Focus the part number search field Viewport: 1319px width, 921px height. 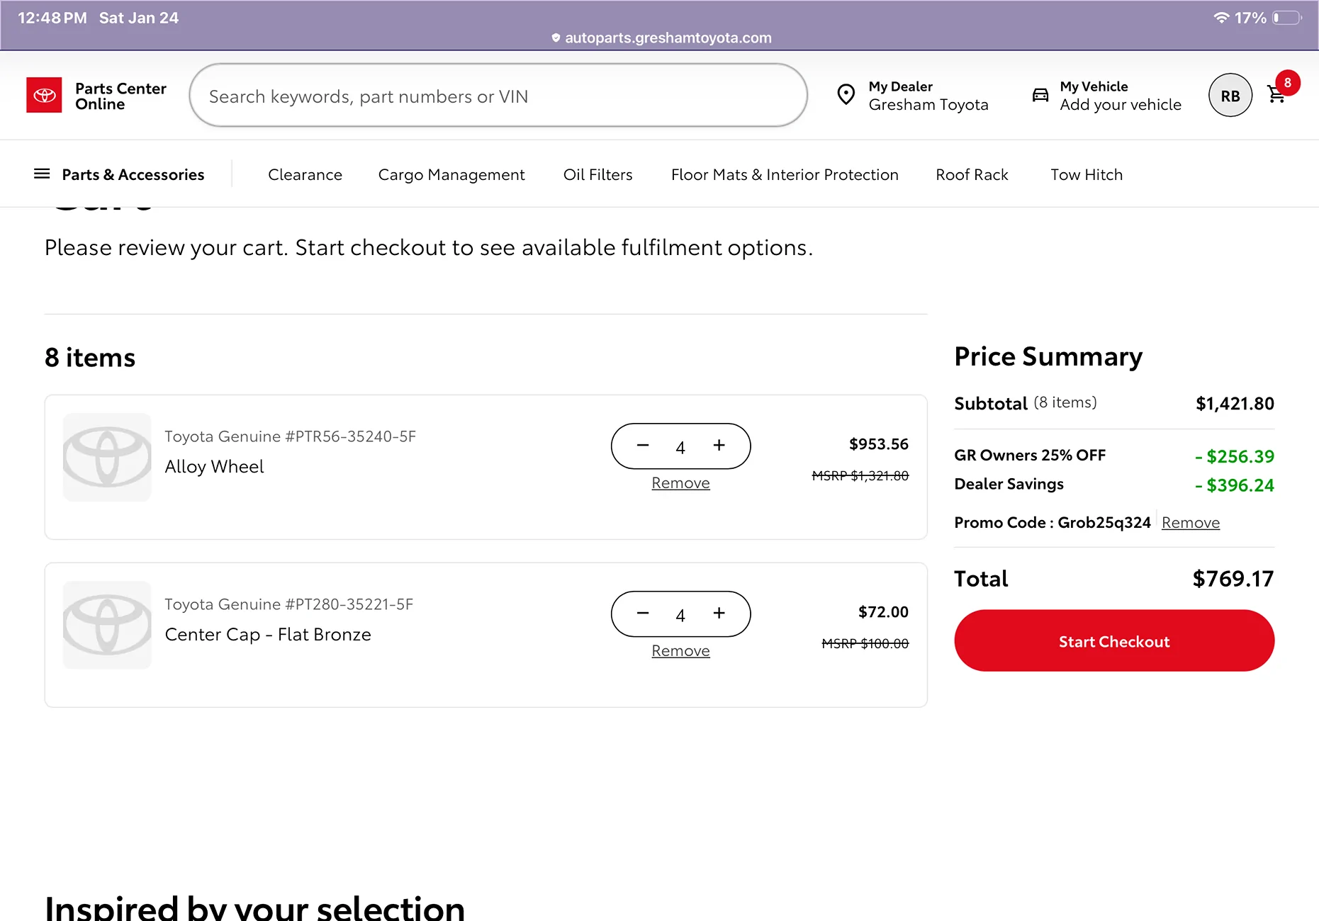pyautogui.click(x=498, y=96)
